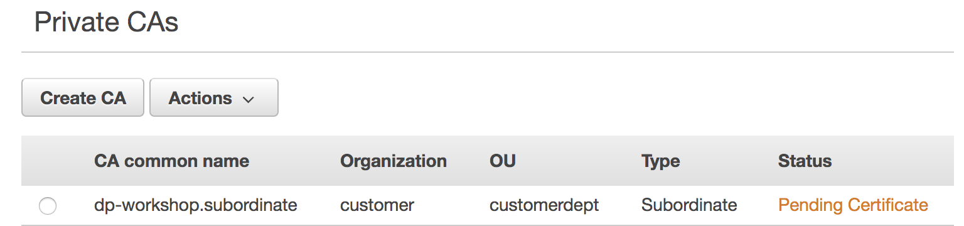Open the Actions dropdown menu
The width and height of the screenshot is (964, 226).
pos(214,98)
